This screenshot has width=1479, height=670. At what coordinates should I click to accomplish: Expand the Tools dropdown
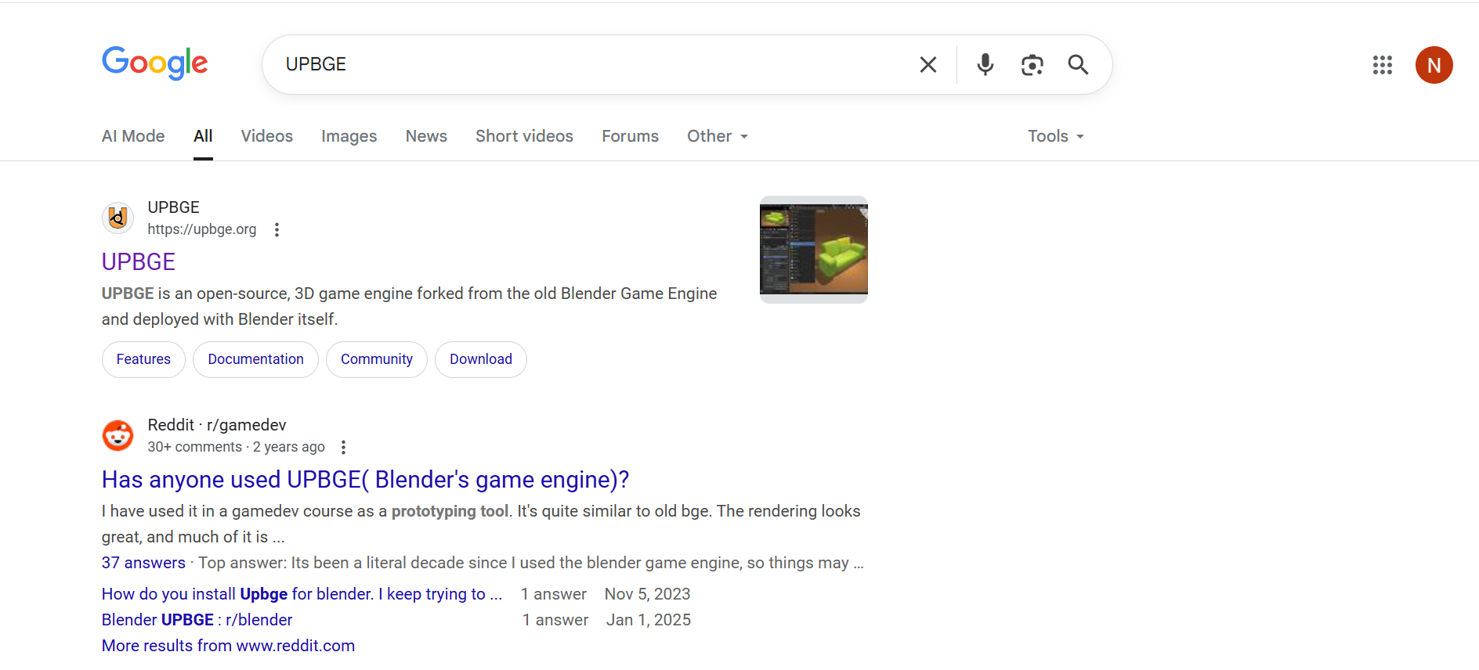point(1056,136)
